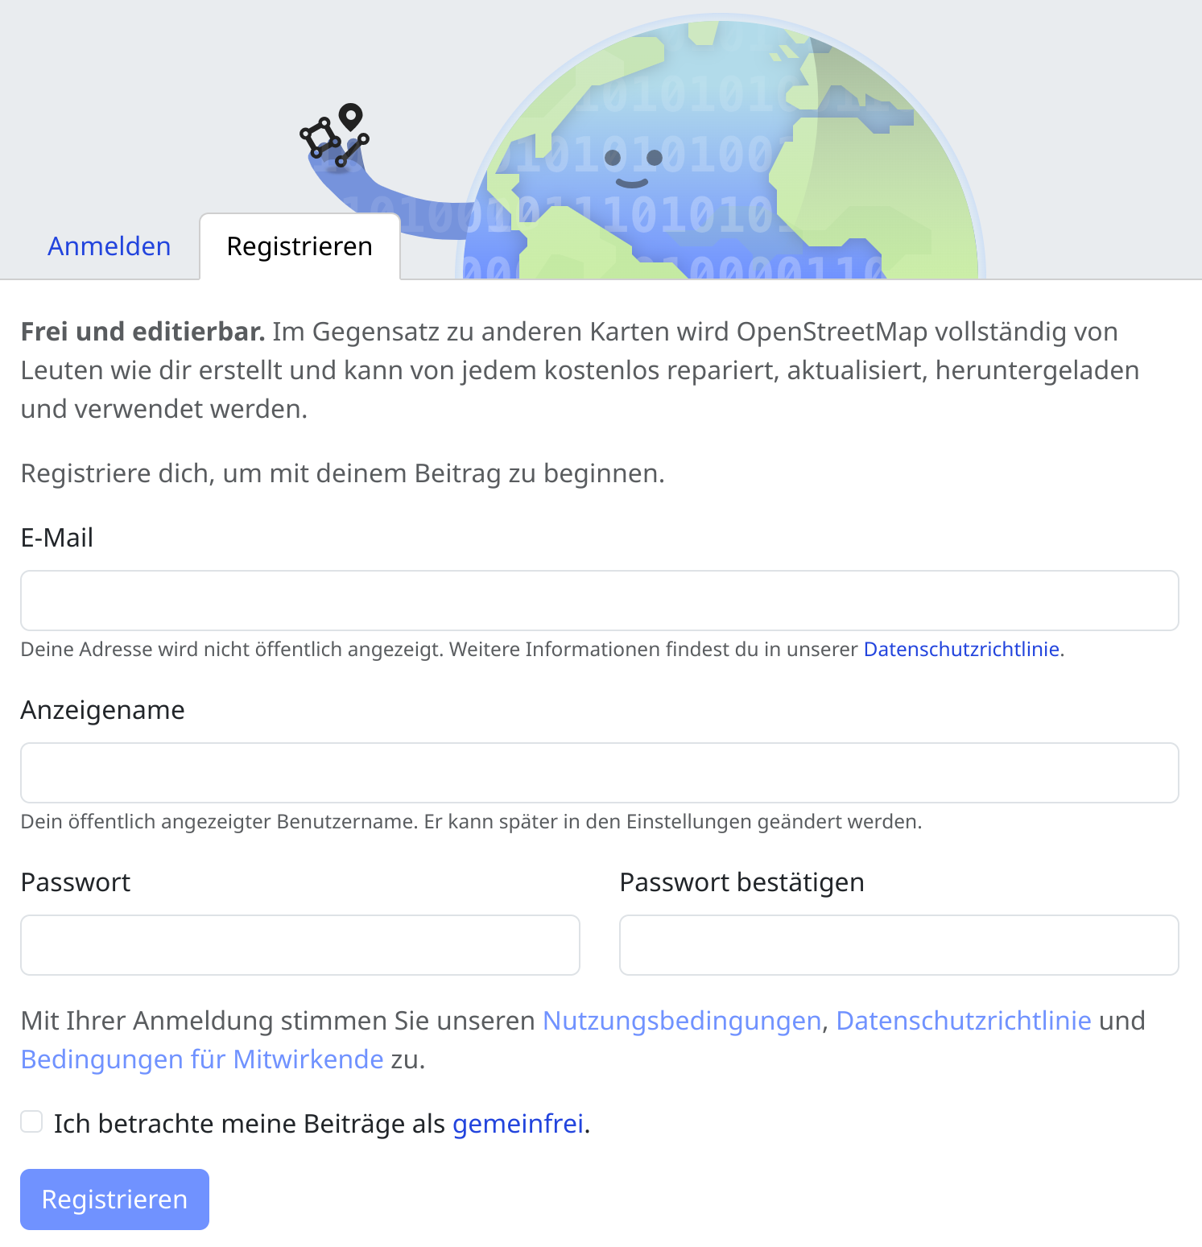1202x1247 pixels.
Task: Open the gemeinfrei link
Action: click(x=519, y=1123)
